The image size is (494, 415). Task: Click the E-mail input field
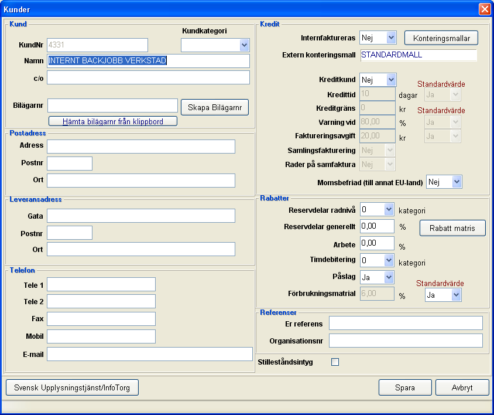click(x=150, y=354)
